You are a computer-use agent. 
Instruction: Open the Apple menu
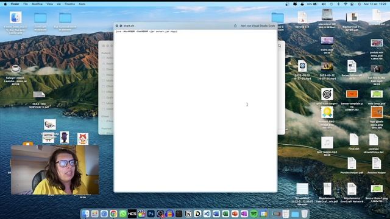point(5,4)
